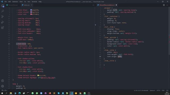Click the --color-blue color swatch
170x95 pixels.
coord(31,10)
